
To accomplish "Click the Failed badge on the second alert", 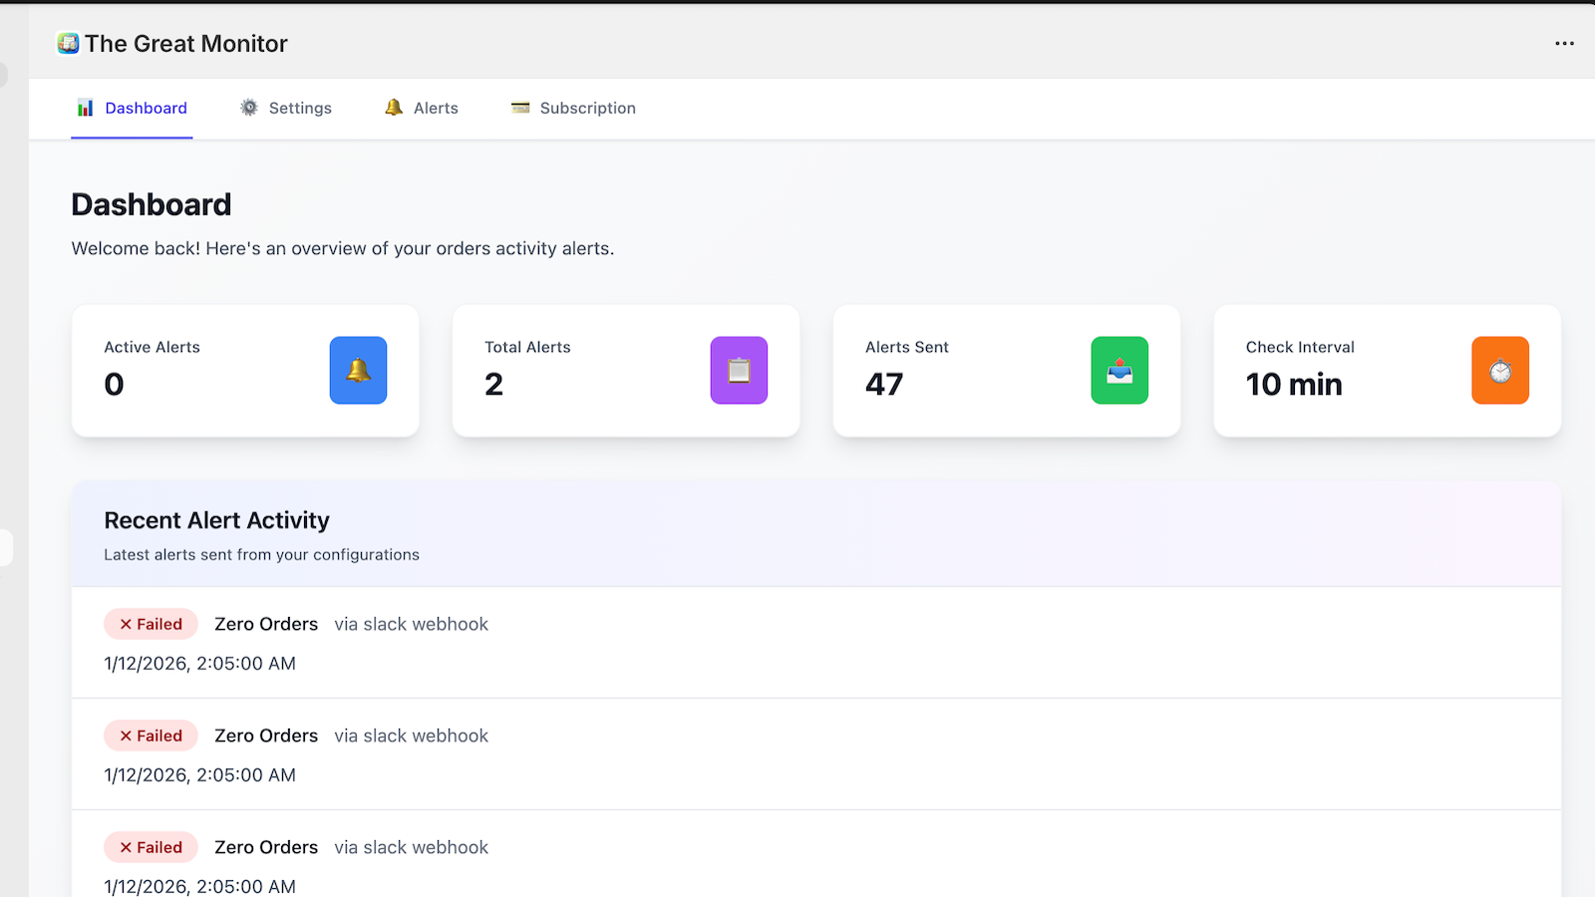I will (x=151, y=735).
